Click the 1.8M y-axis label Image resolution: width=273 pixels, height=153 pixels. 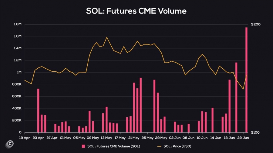point(17,24)
